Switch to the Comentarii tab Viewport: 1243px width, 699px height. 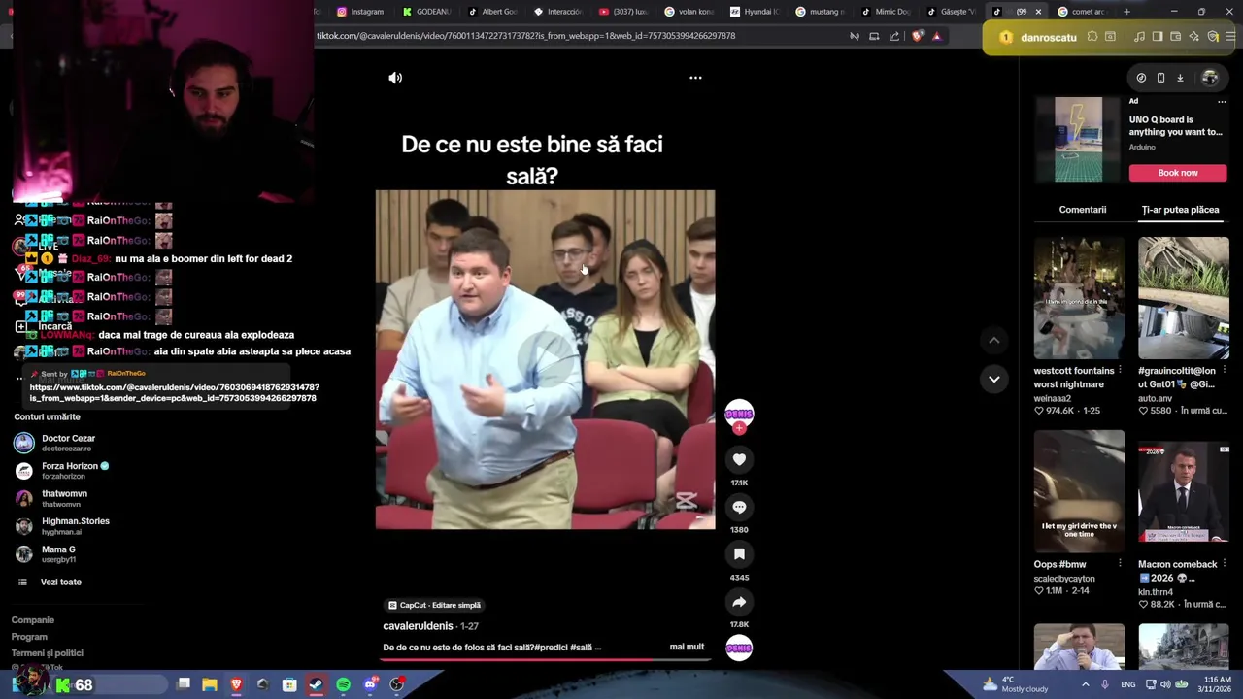(x=1082, y=210)
